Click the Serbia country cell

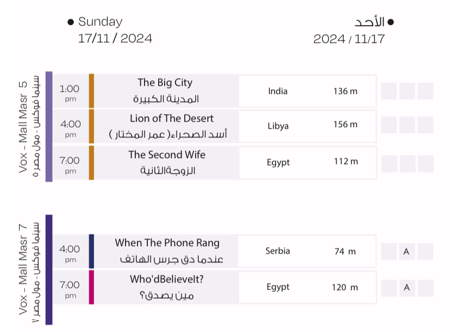pyautogui.click(x=278, y=251)
